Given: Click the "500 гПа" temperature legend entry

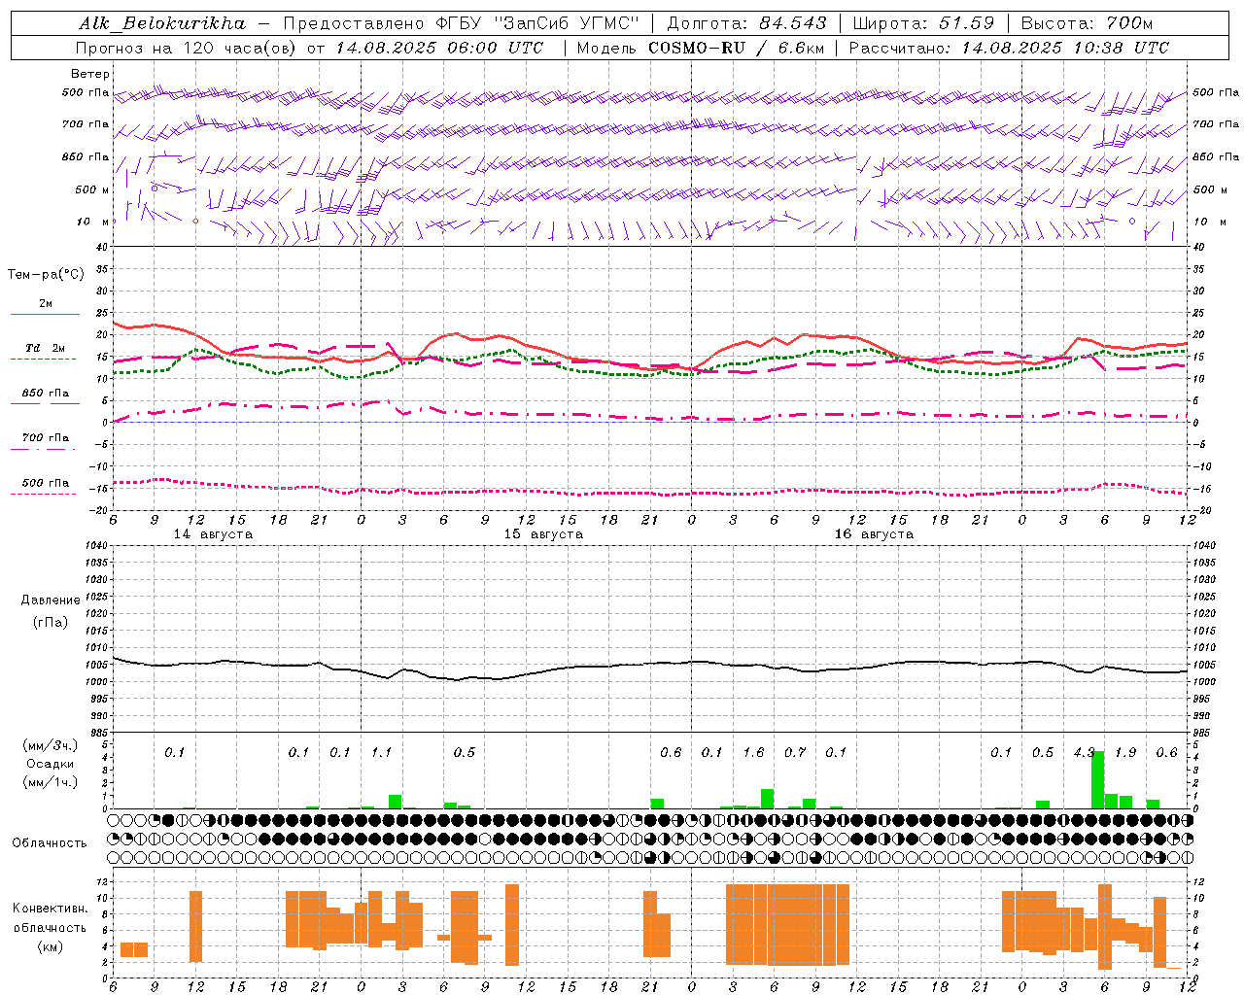Looking at the screenshot, I should click(46, 483).
